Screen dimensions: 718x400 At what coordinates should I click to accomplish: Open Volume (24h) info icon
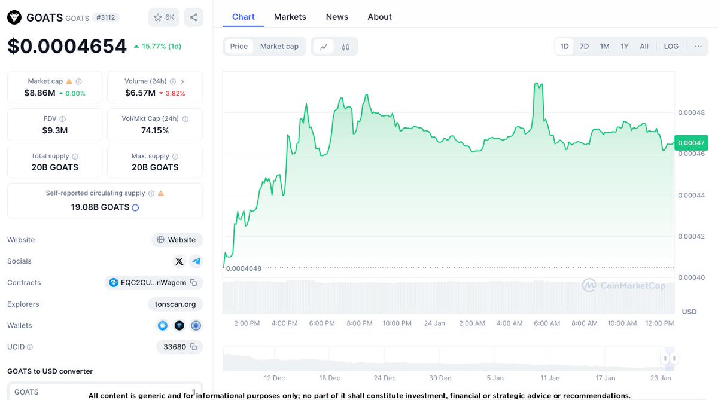click(172, 81)
